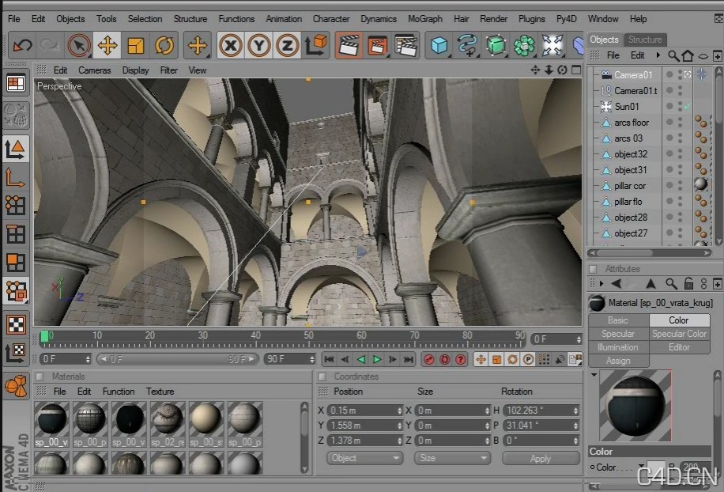Switch to the Structure tab
The height and width of the screenshot is (492, 724).
645,39
